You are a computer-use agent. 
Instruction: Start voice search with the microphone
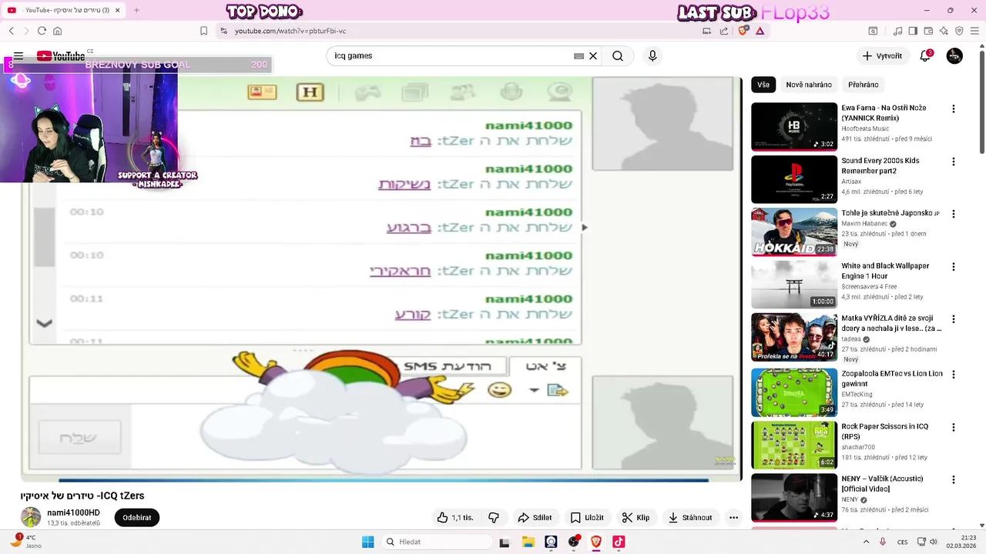[652, 56]
